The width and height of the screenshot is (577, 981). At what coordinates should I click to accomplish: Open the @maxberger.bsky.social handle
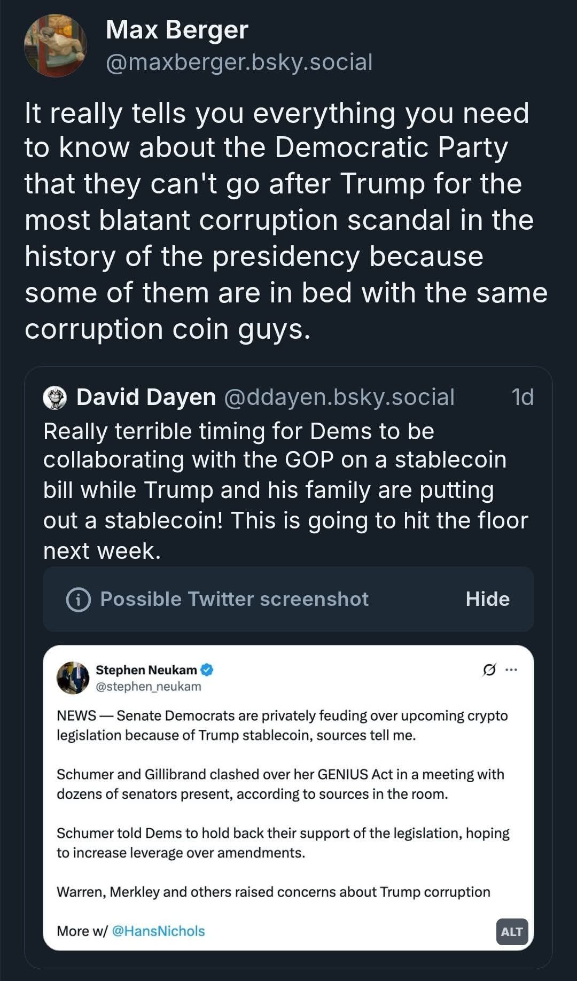click(x=239, y=63)
